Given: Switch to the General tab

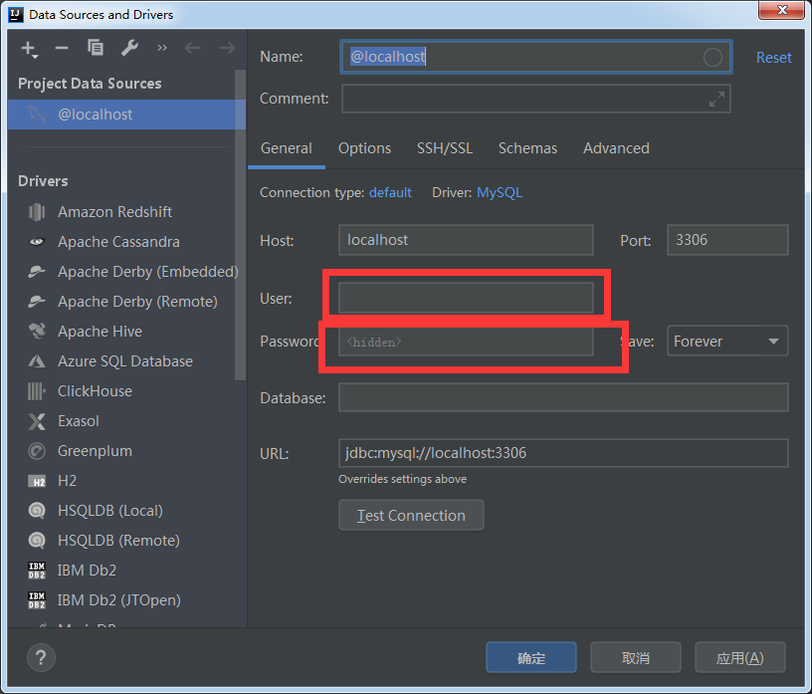Looking at the screenshot, I should coord(287,148).
